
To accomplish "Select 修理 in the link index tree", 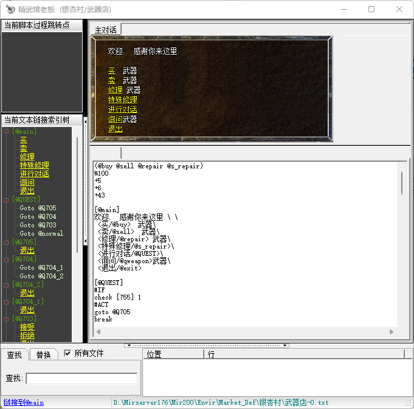I will point(27,157).
